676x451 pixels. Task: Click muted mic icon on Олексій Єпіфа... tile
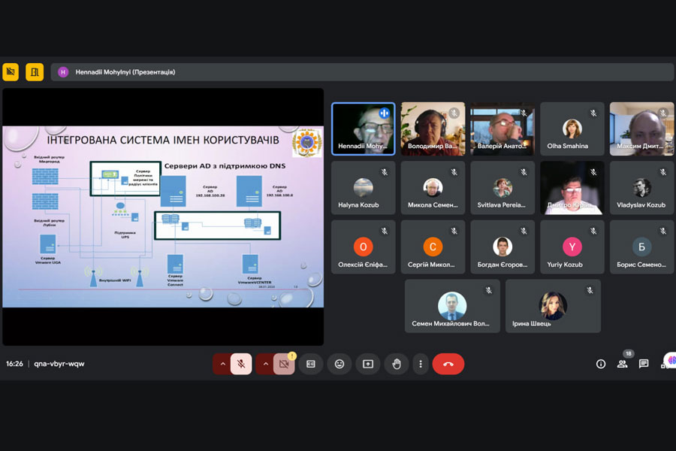385,232
